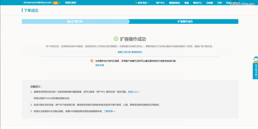Open 用户中心 in the top navigation

click(160, 3)
